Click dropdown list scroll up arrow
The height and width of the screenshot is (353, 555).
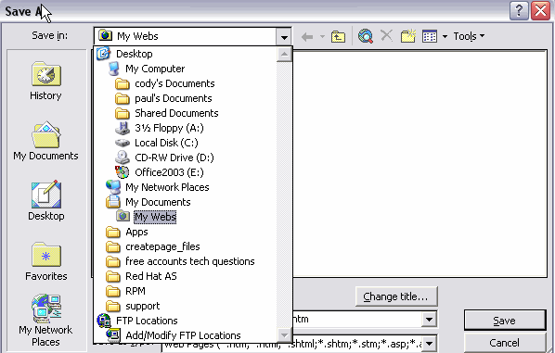pos(284,54)
